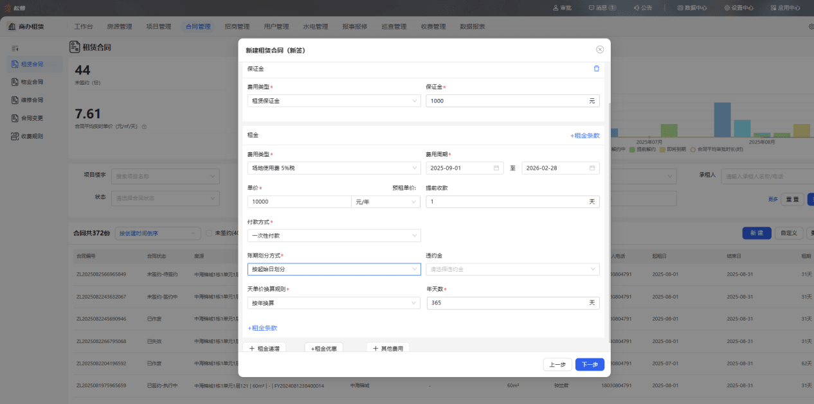
Task: Toggle the 未签约 checkbox above the table
Action: (x=208, y=233)
